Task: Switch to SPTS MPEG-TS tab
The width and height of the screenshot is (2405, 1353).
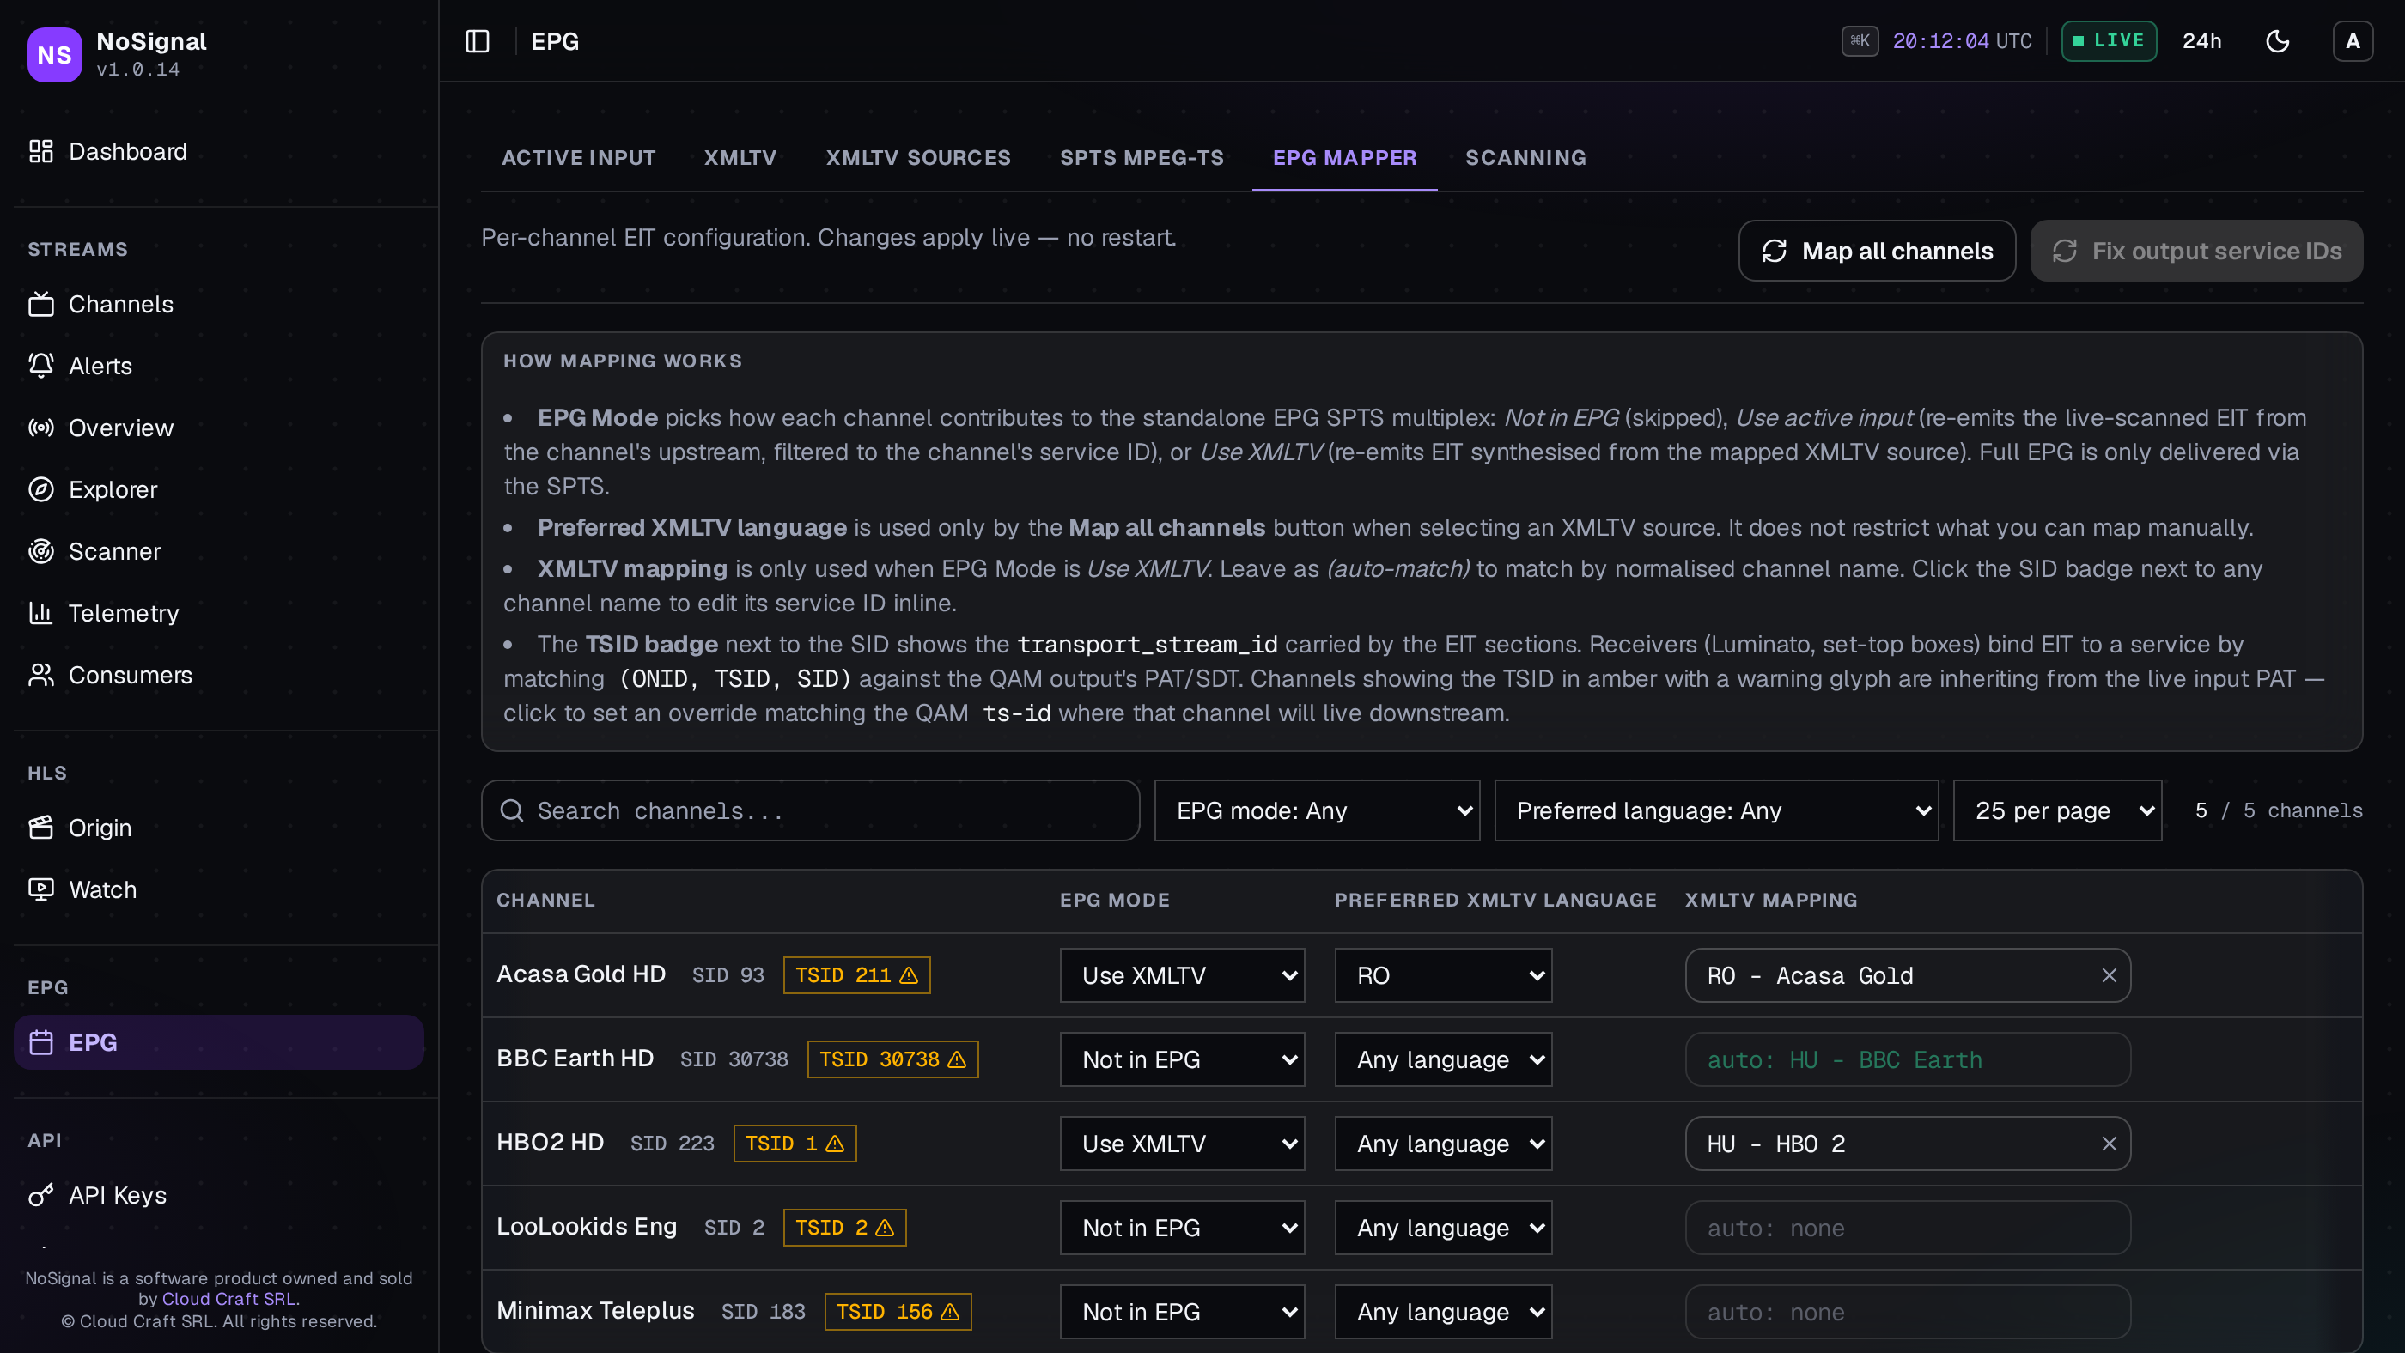Action: point(1142,158)
